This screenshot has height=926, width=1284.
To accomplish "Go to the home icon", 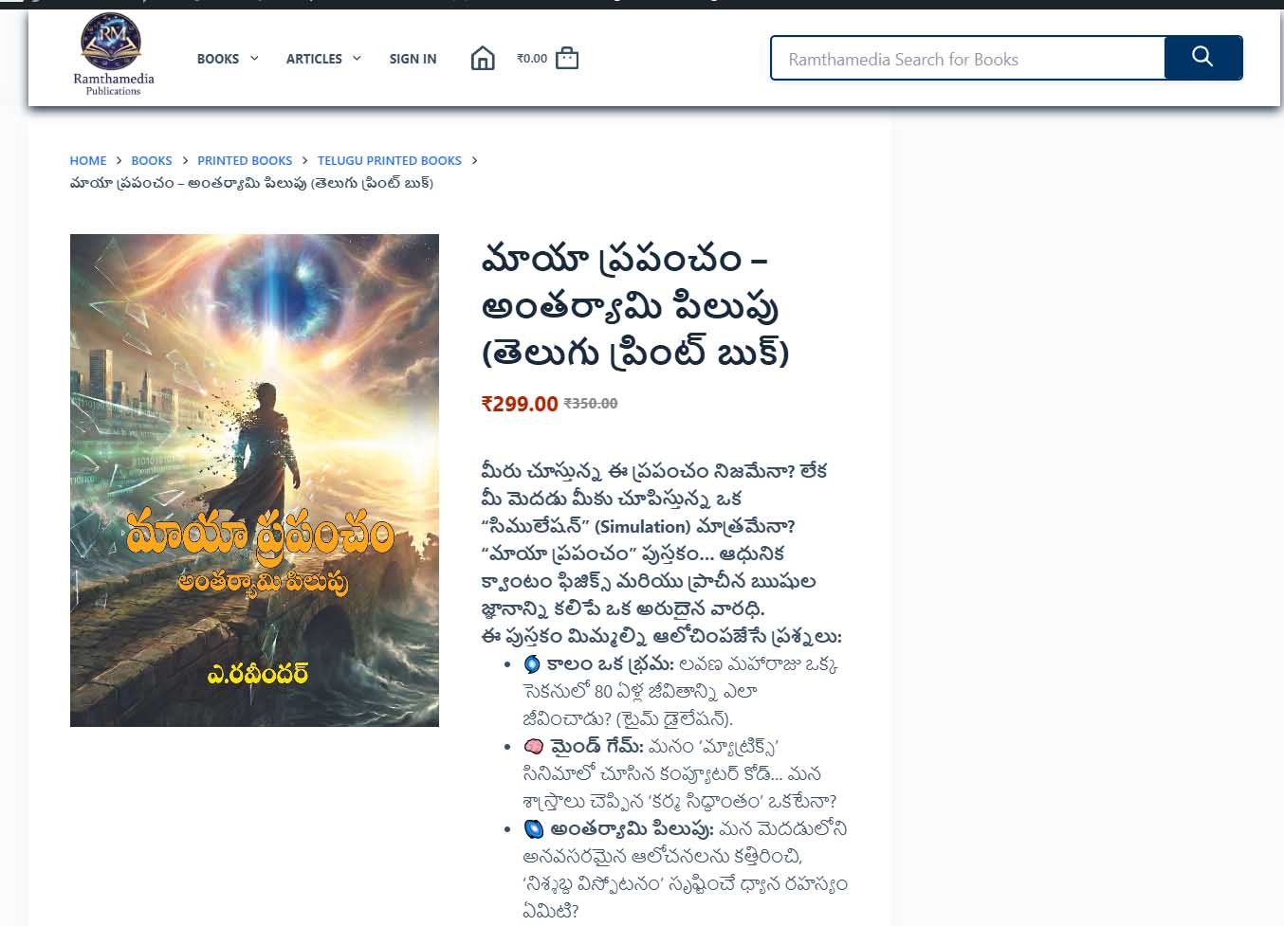I will point(483,59).
